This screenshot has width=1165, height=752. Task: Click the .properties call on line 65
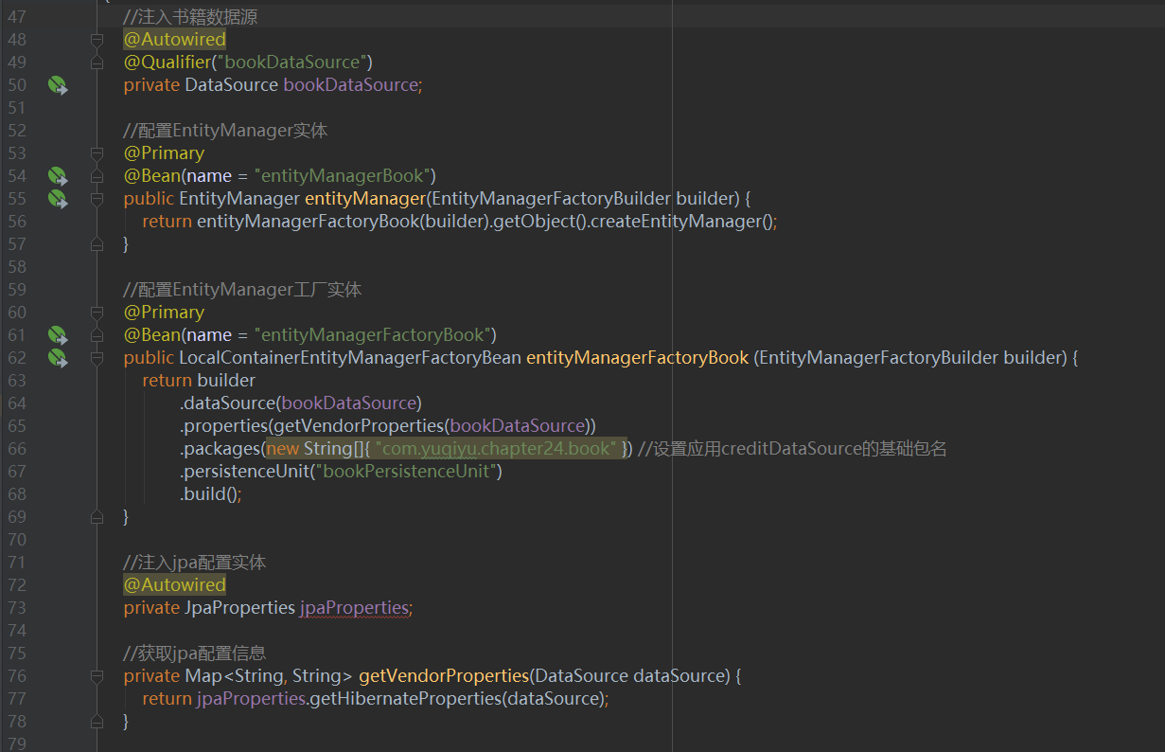click(224, 426)
